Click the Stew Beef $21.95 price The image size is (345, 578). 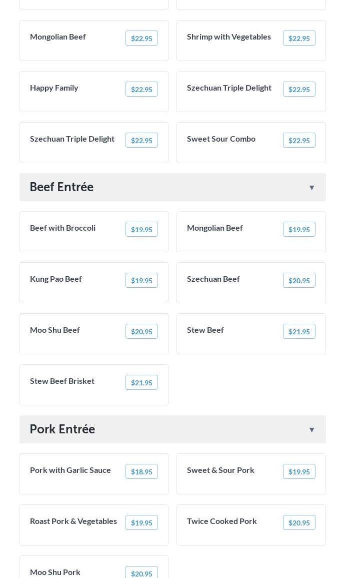click(299, 332)
